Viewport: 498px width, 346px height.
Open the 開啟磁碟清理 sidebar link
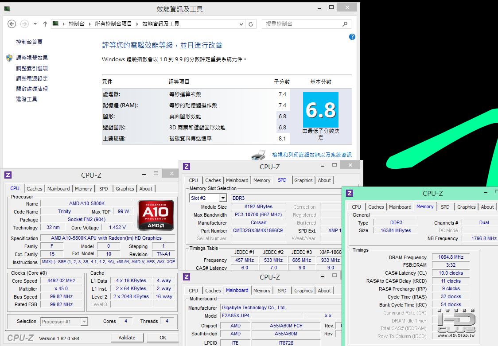click(32, 89)
